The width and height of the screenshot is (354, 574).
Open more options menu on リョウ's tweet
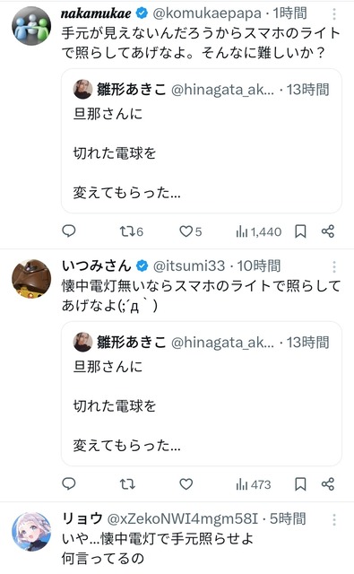click(334, 519)
